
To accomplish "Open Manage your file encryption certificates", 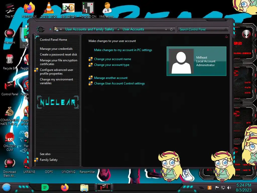I will pyautogui.click(x=58, y=62).
